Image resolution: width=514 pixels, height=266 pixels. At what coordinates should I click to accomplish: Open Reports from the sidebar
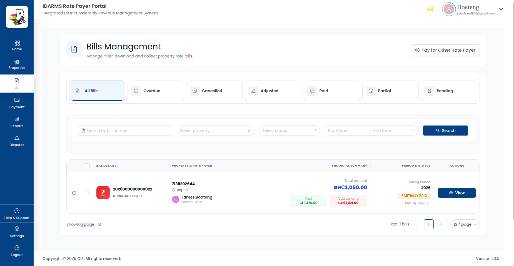point(17,122)
